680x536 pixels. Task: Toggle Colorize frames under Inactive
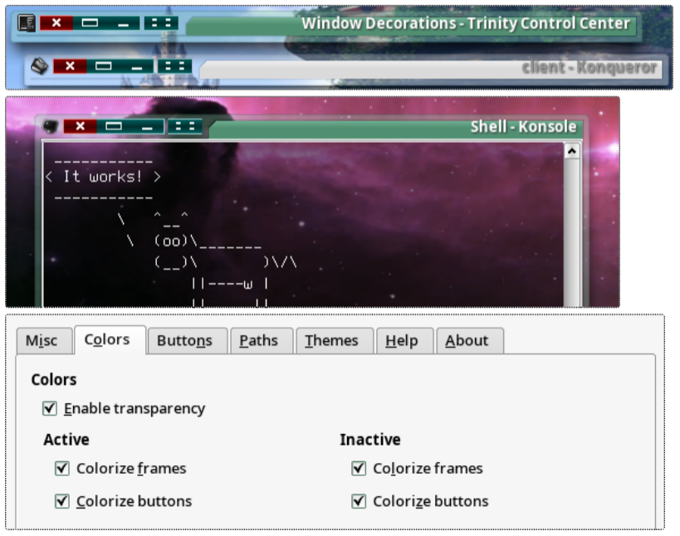(359, 468)
